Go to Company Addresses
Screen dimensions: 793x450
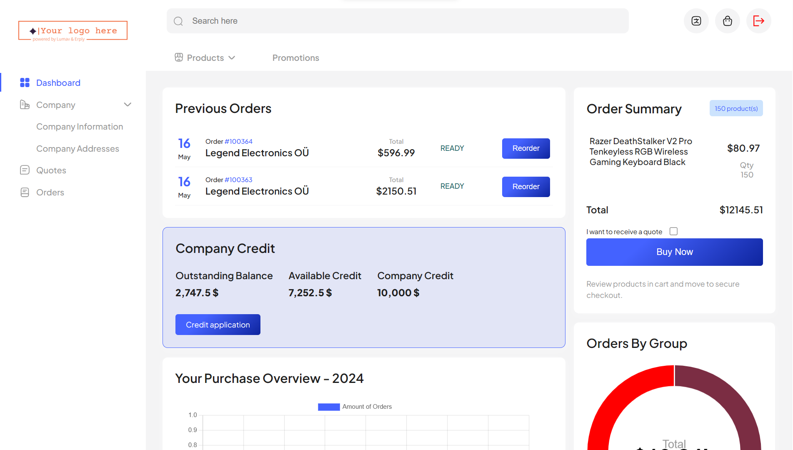coord(78,149)
